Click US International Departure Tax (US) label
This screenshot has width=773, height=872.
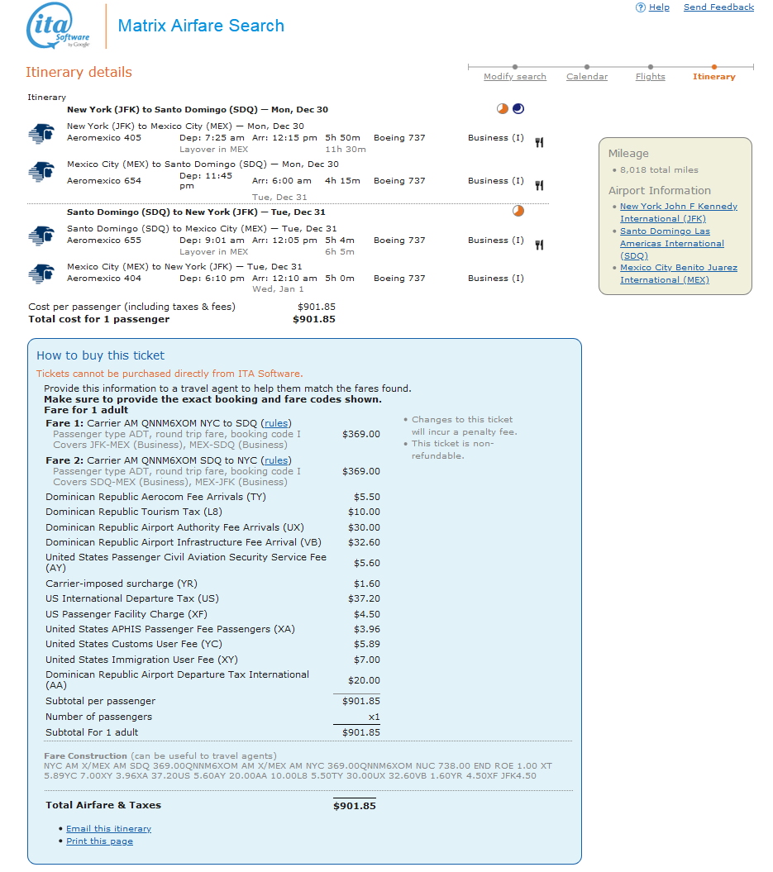132,598
